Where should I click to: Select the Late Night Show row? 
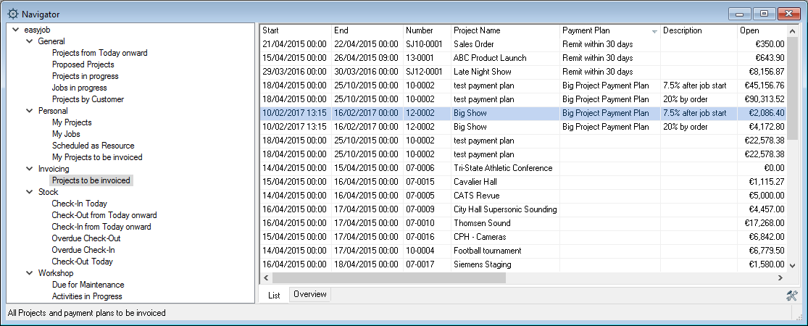(x=482, y=72)
